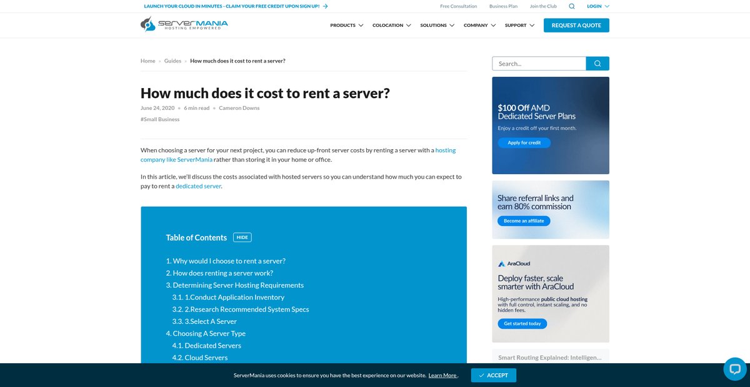750x387 pixels.
Task: Open Learn More cookie link
Action: tap(442, 376)
